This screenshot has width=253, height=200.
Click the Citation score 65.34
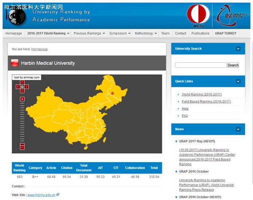pos(67,177)
